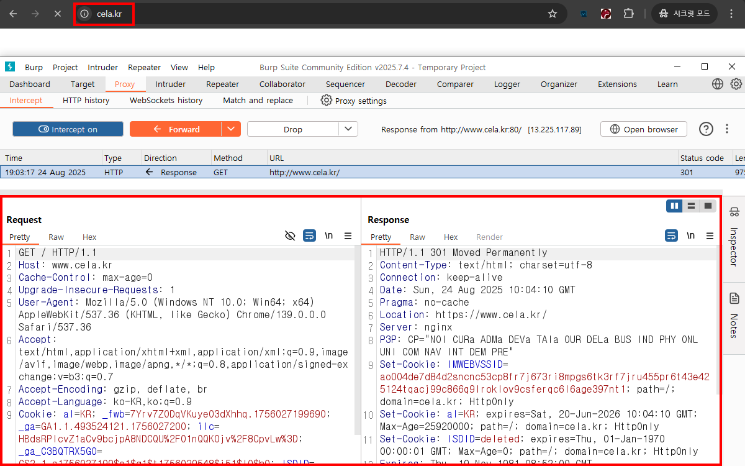The image size is (745, 466).
Task: Expand the Drop button dropdown arrow
Action: (x=348, y=129)
